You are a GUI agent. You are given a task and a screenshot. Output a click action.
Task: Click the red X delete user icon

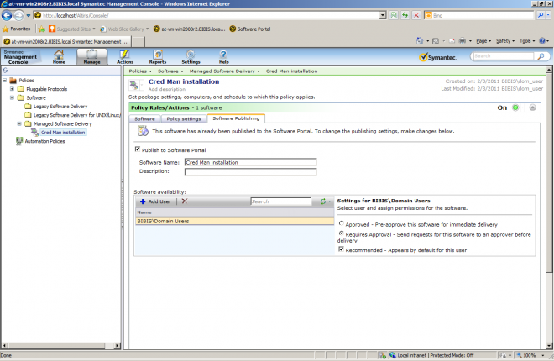click(185, 201)
